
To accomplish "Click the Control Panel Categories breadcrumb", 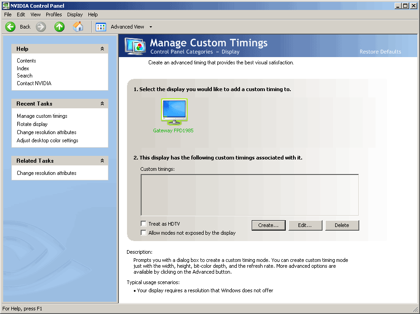I will pos(181,52).
